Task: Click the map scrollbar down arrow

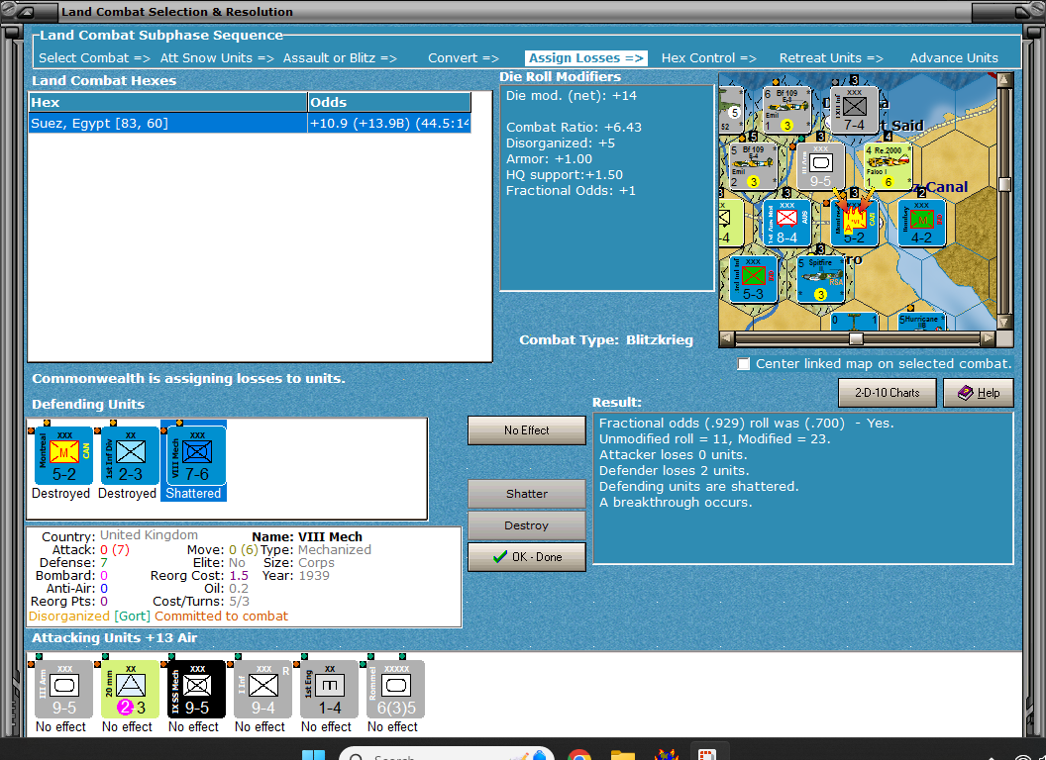Action: click(x=1004, y=323)
